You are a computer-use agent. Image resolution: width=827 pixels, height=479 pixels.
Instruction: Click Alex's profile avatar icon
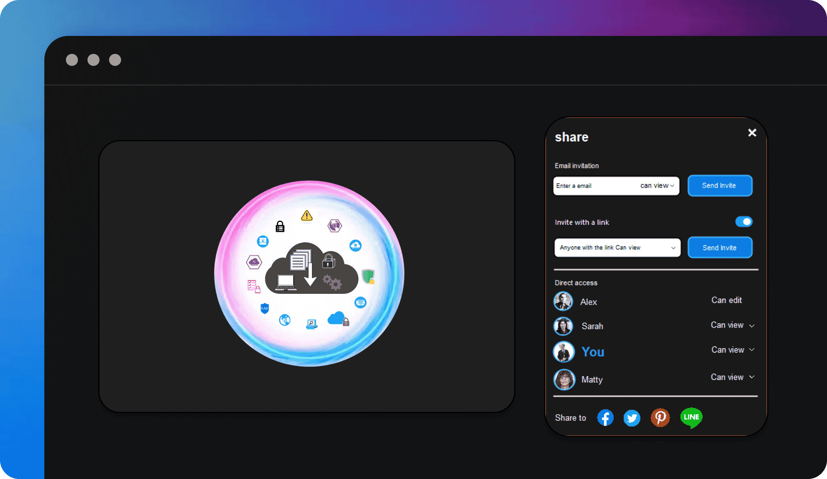563,301
